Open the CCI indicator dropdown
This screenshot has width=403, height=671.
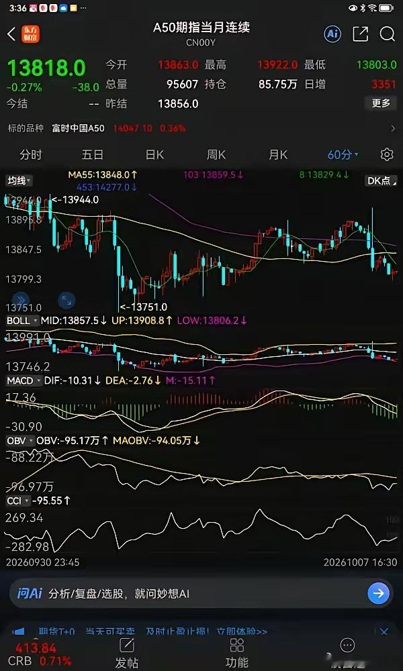[18, 501]
